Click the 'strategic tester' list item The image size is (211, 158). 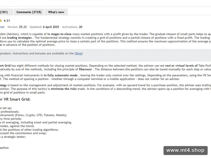(x=13, y=137)
